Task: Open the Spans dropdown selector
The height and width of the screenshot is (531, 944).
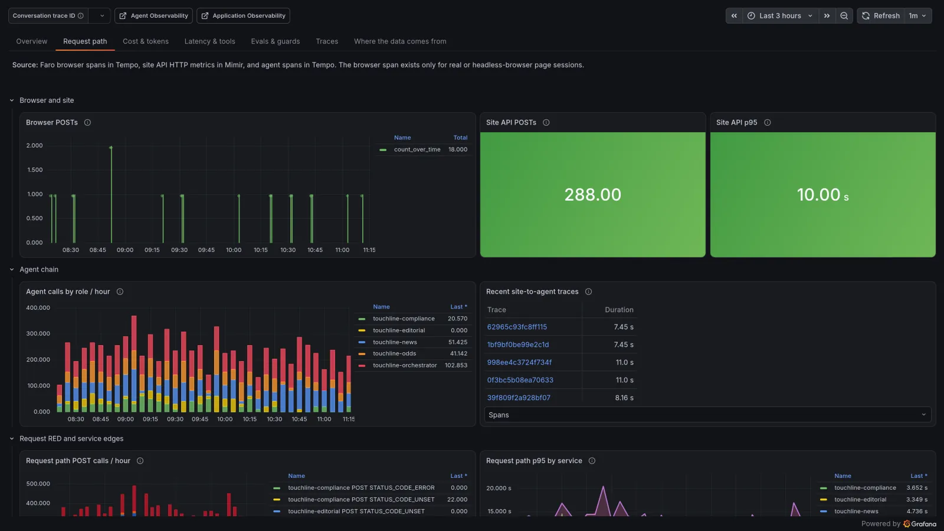Action: (x=707, y=415)
